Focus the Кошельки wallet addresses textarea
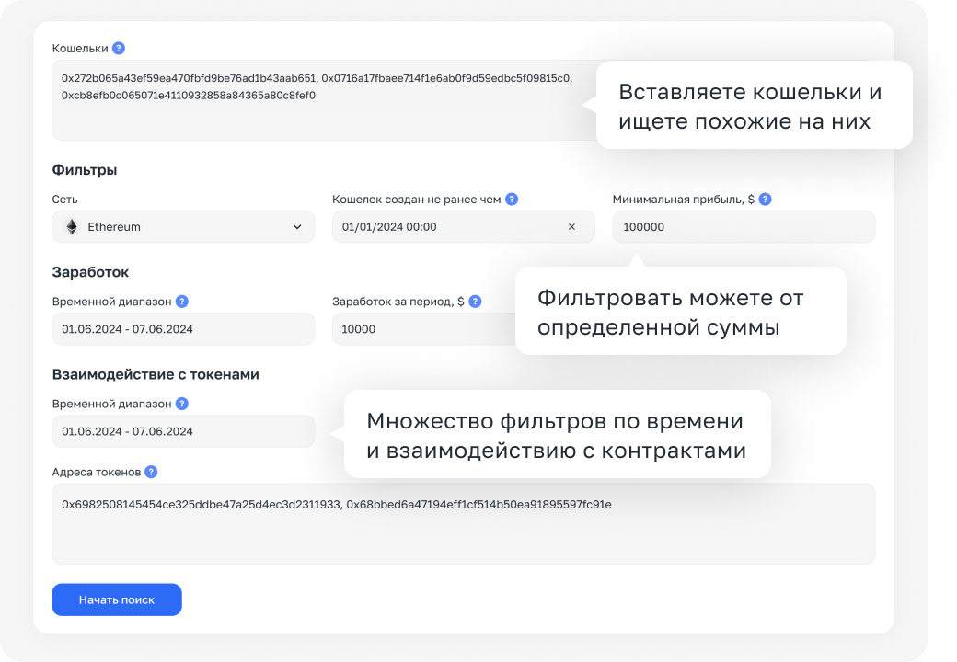Image resolution: width=957 pixels, height=662 pixels. [x=324, y=100]
